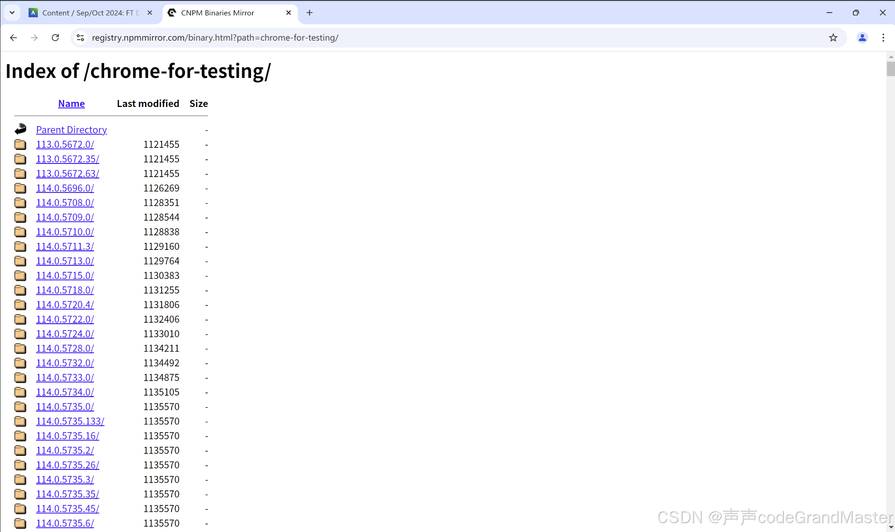This screenshot has width=895, height=532.
Task: Click folder icon beside 113.0.5672.0/
Action: pos(20,144)
